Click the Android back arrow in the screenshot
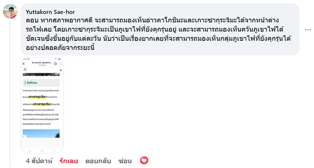The height and width of the screenshot is (168, 314). 55,151
